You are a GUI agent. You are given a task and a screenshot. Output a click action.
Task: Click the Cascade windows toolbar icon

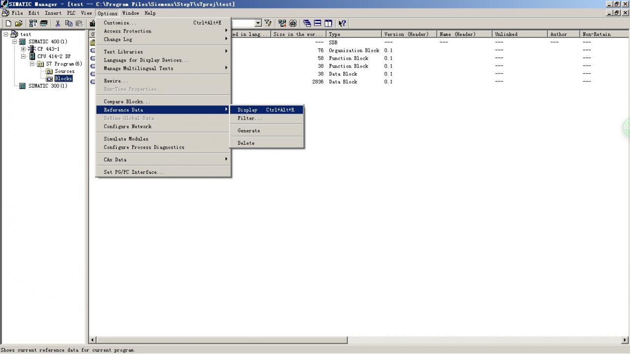(307, 23)
